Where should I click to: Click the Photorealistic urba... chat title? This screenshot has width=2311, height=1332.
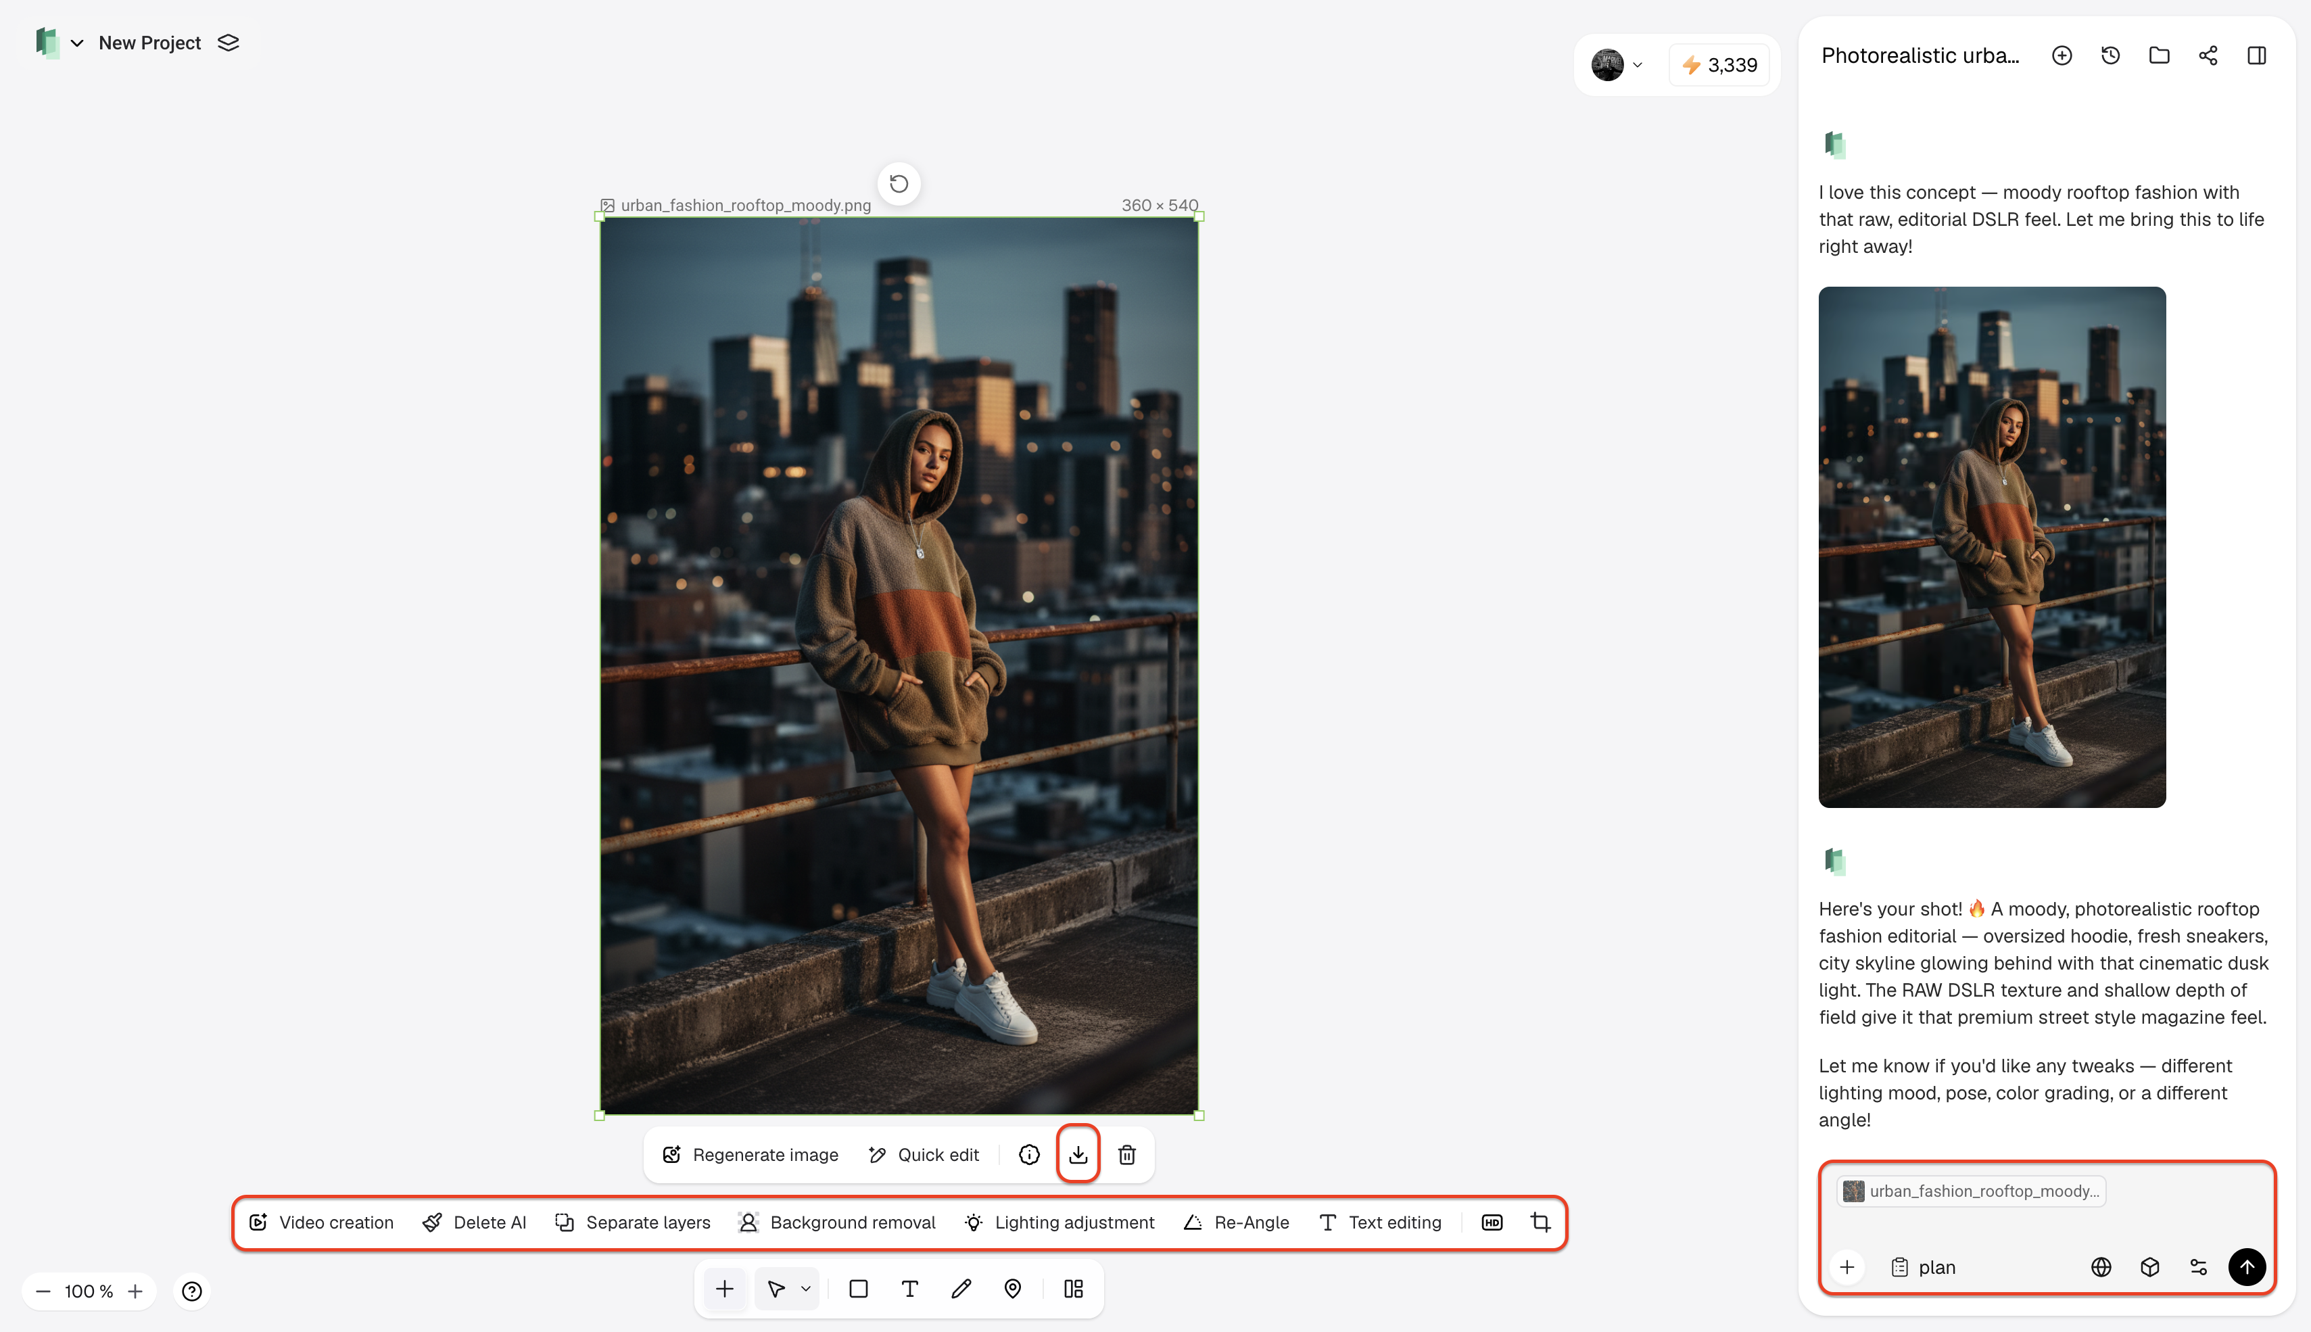pos(1920,56)
